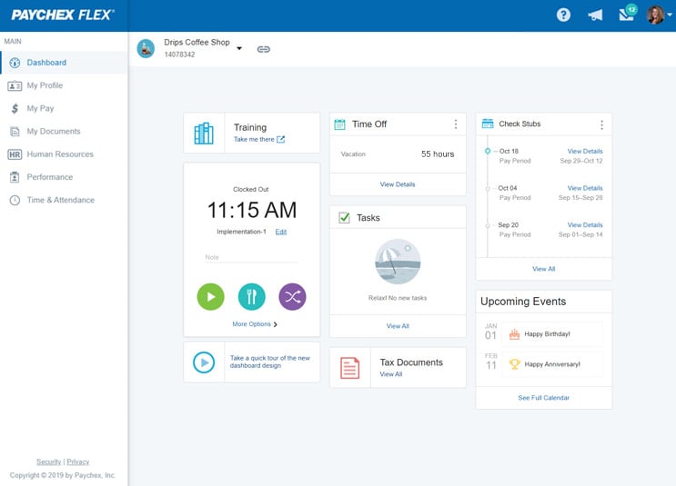676x486 pixels.
Task: Open My Profile in the sidebar
Action: tap(64, 85)
